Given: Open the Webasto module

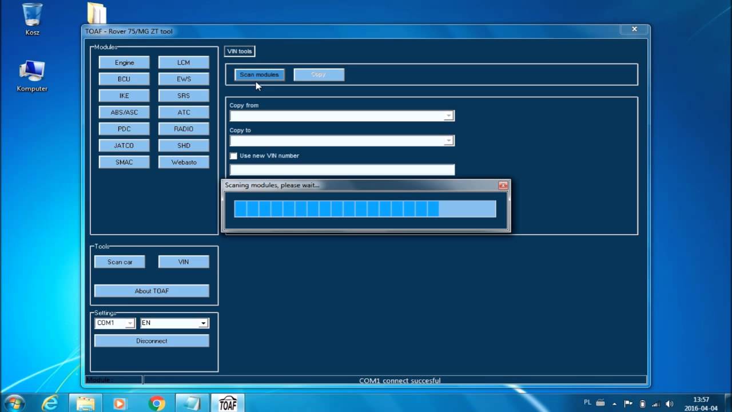Looking at the screenshot, I should 184,162.
